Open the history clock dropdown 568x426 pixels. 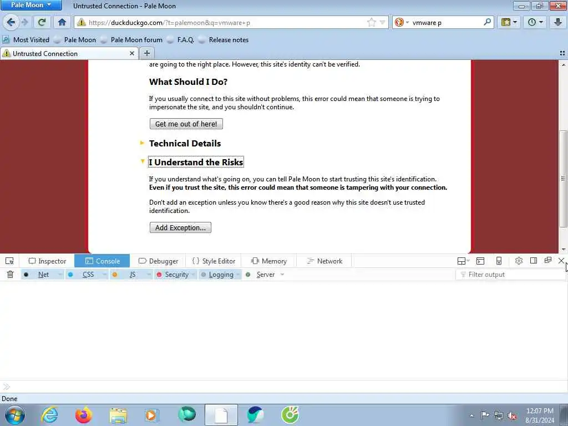[x=535, y=22]
